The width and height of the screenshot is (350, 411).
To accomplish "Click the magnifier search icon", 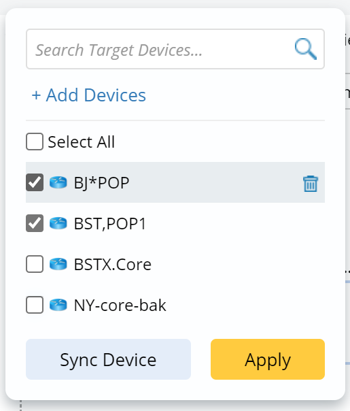I will coord(306,49).
